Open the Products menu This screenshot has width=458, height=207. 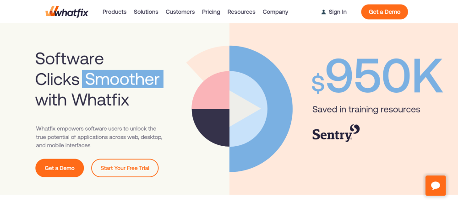pyautogui.click(x=114, y=12)
